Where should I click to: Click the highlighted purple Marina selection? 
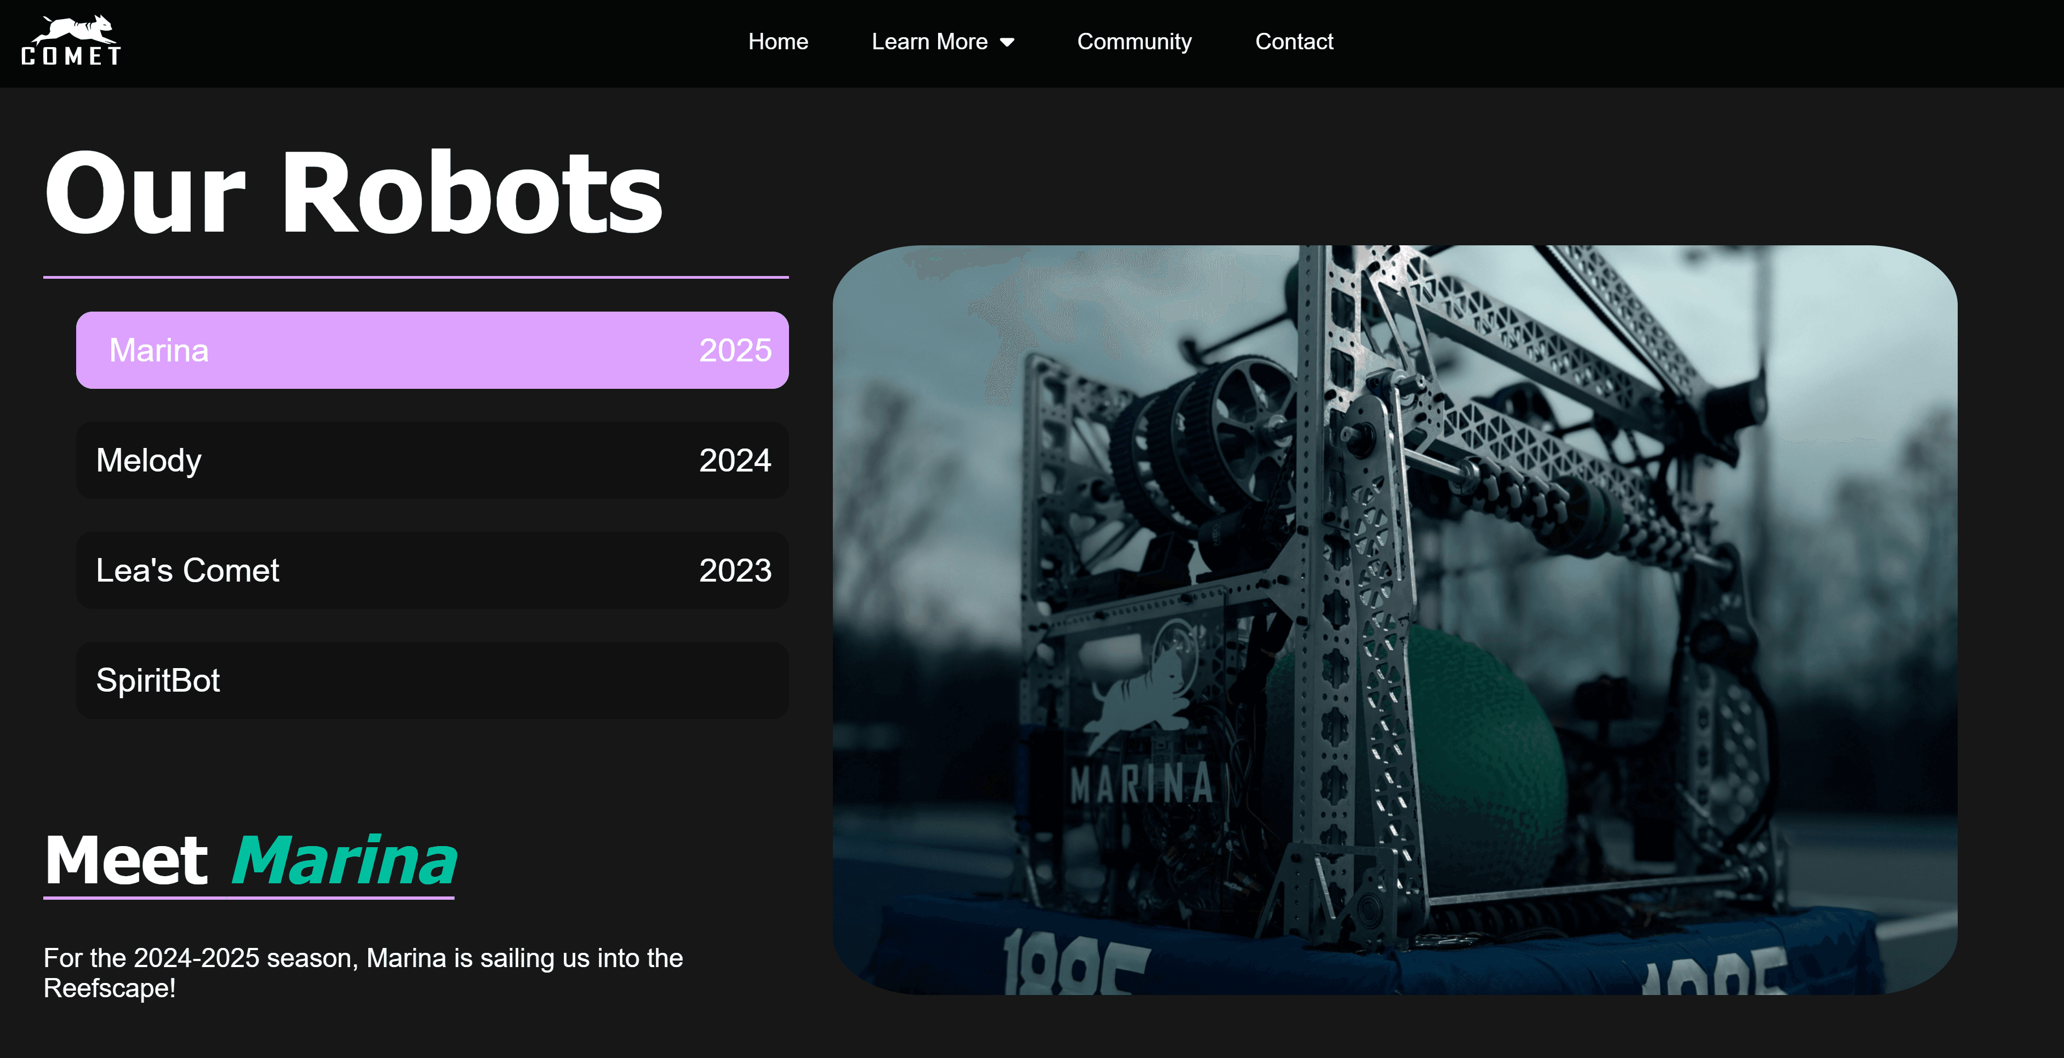click(432, 350)
